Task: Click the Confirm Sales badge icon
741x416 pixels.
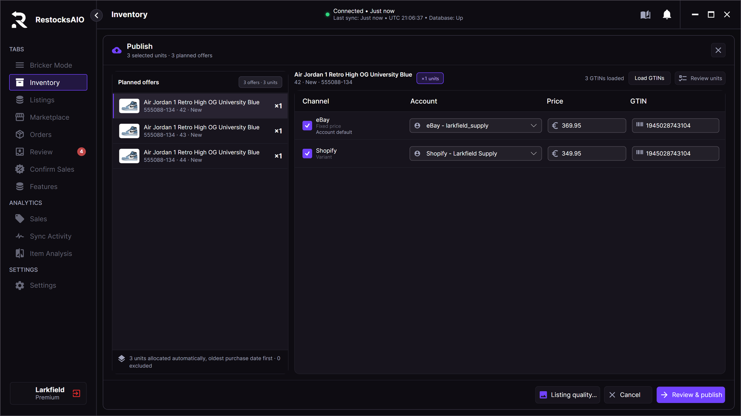Action: pos(19,169)
